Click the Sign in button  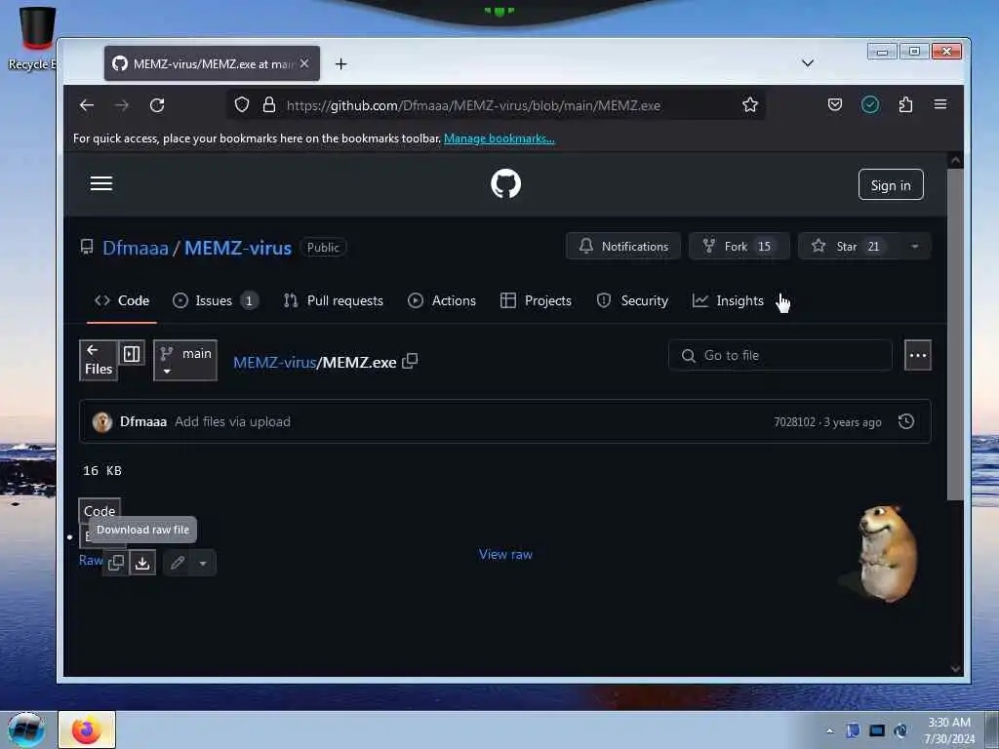click(891, 184)
